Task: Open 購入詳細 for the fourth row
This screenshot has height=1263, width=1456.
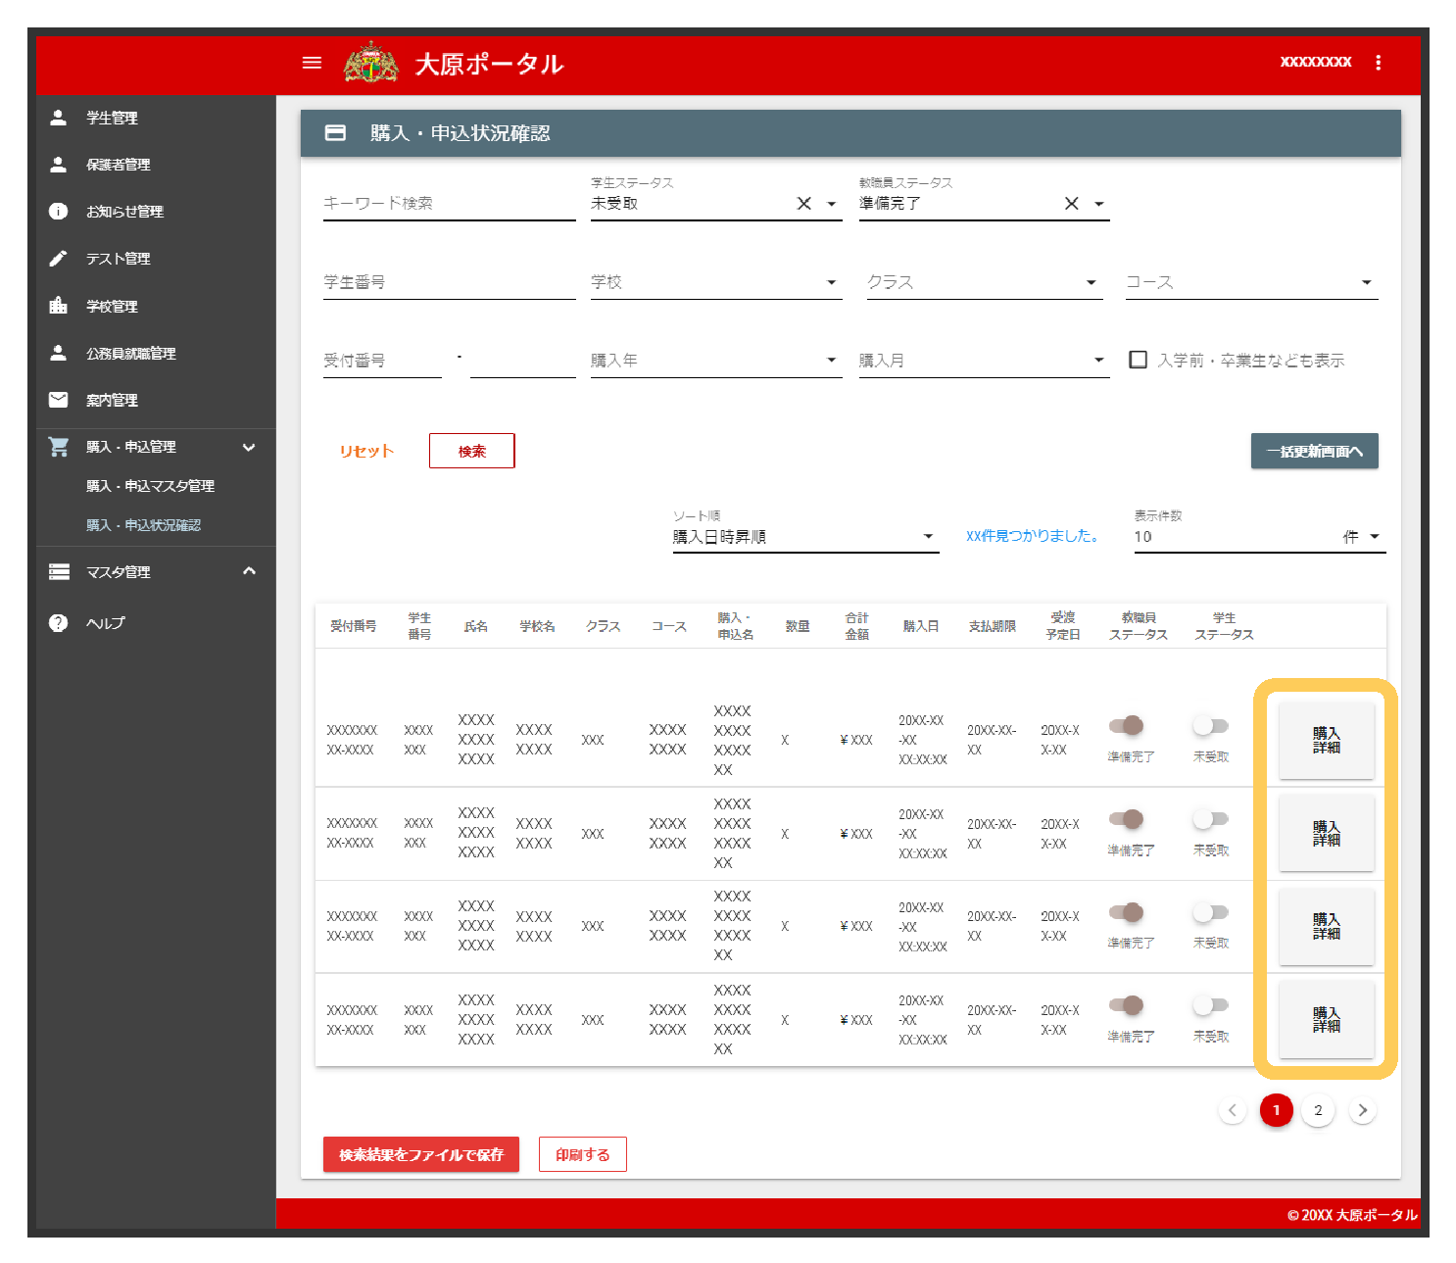Action: tap(1327, 1019)
